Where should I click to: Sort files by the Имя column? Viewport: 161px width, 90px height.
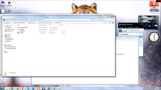(x=18, y=25)
